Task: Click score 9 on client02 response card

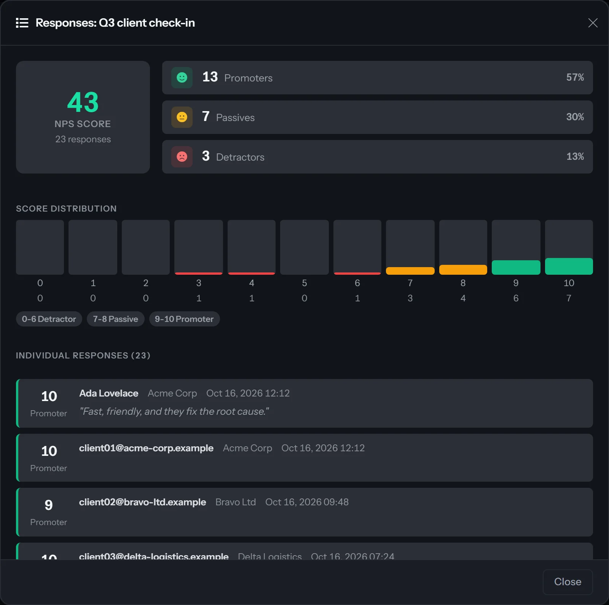Action: click(x=49, y=505)
